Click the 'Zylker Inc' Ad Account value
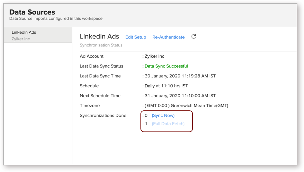 154,56
